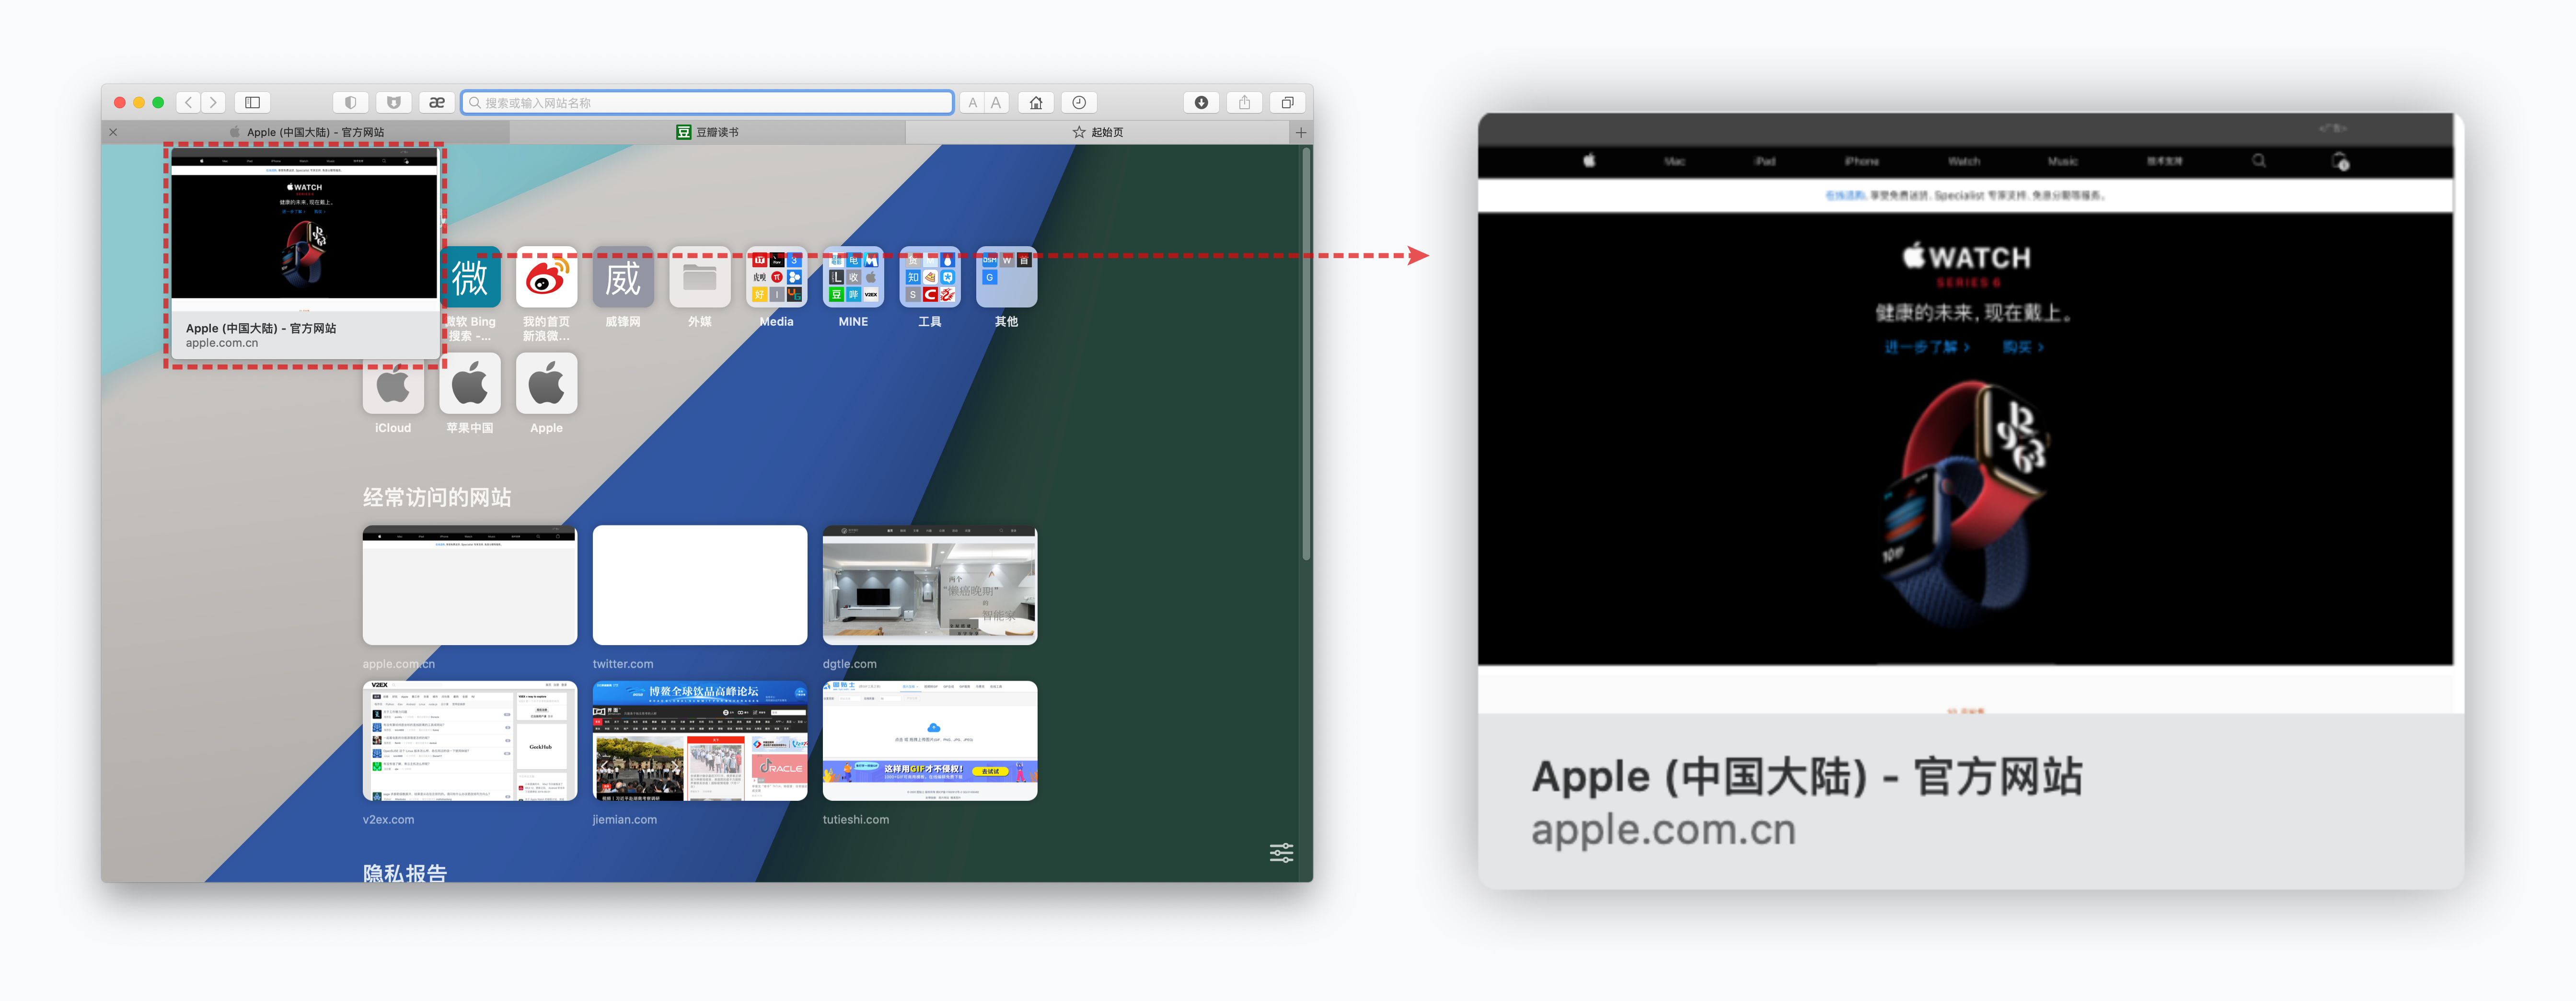Go forward with Safari's forward arrow

[213, 102]
